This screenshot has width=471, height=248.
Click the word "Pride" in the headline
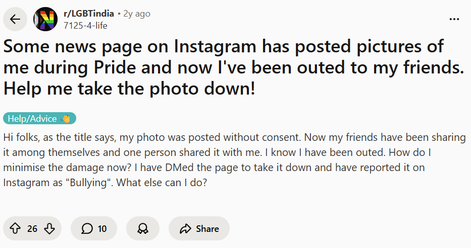coord(115,67)
